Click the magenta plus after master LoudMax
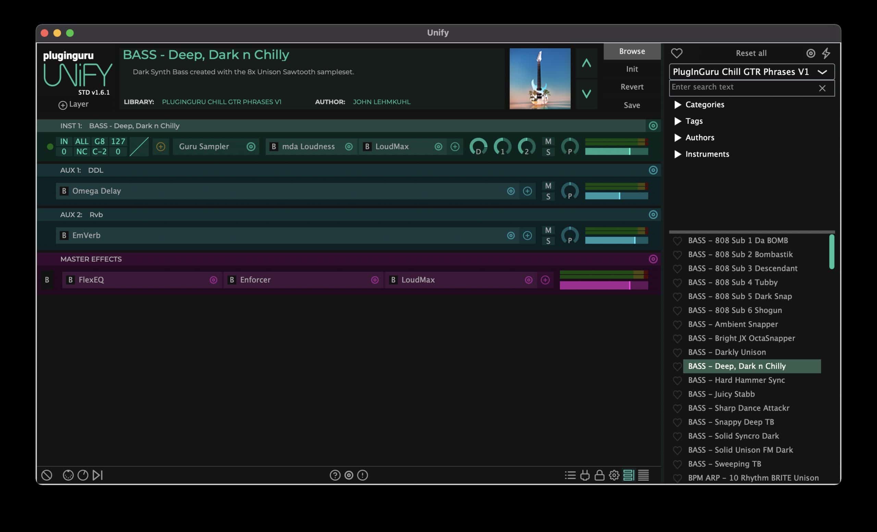877x532 pixels. pyautogui.click(x=545, y=280)
